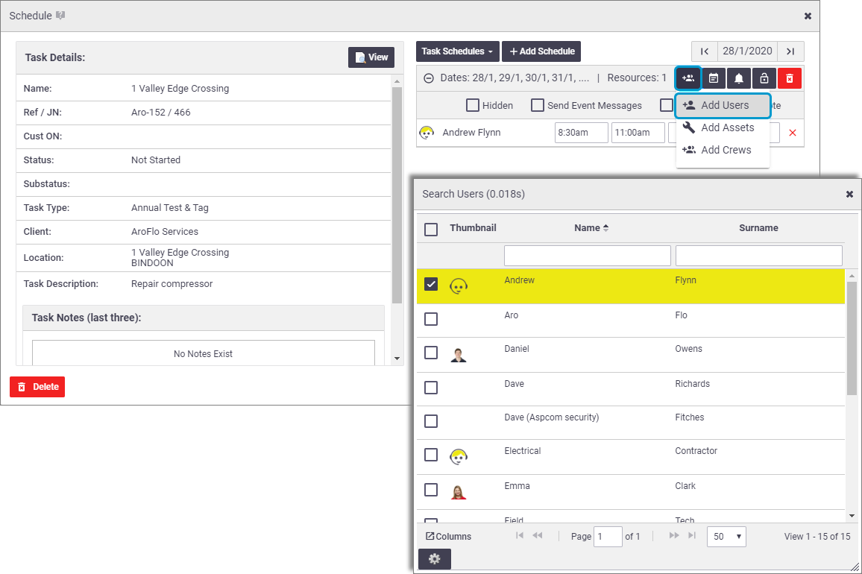
Task: Uncheck Andrew Flynn in the user list
Action: [x=431, y=284]
